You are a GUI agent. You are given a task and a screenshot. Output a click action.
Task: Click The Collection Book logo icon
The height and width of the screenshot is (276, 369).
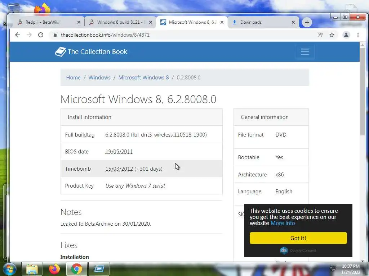(x=60, y=52)
